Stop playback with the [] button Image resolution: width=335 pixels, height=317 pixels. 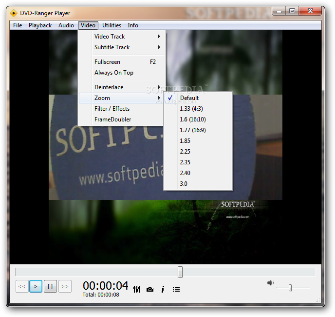coord(50,286)
